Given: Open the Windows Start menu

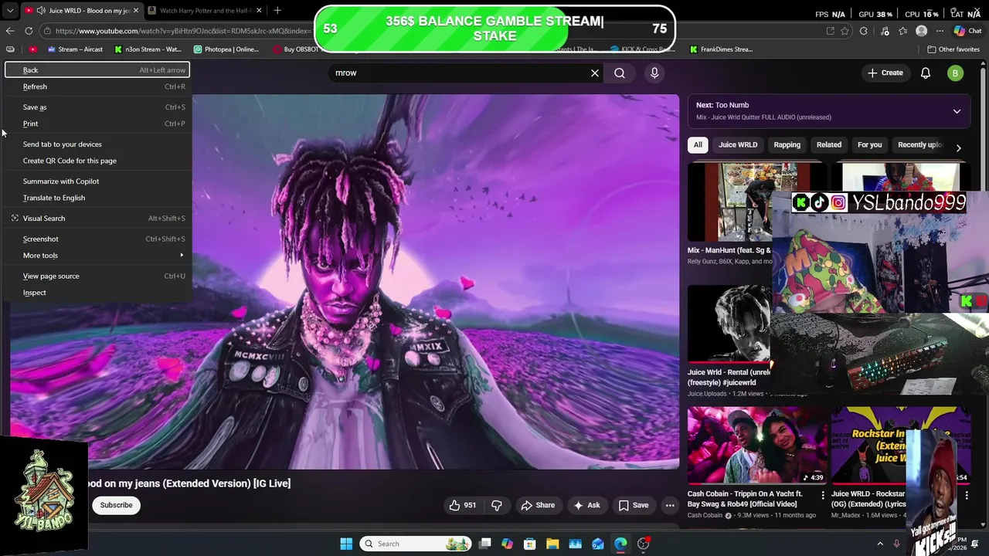Looking at the screenshot, I should tap(346, 544).
